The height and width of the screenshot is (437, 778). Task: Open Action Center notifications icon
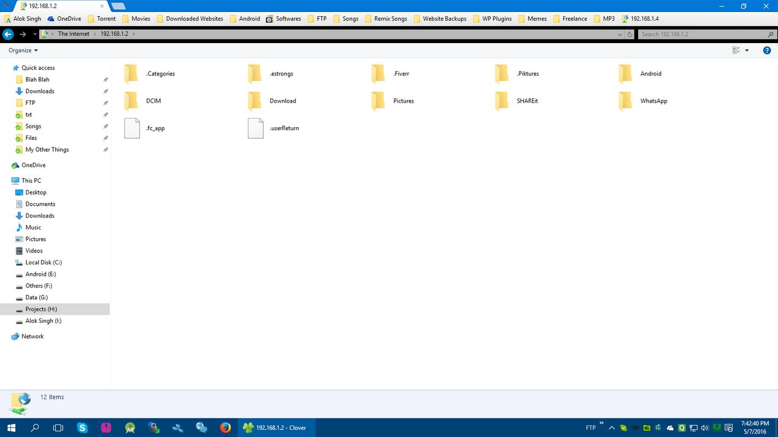click(x=729, y=428)
